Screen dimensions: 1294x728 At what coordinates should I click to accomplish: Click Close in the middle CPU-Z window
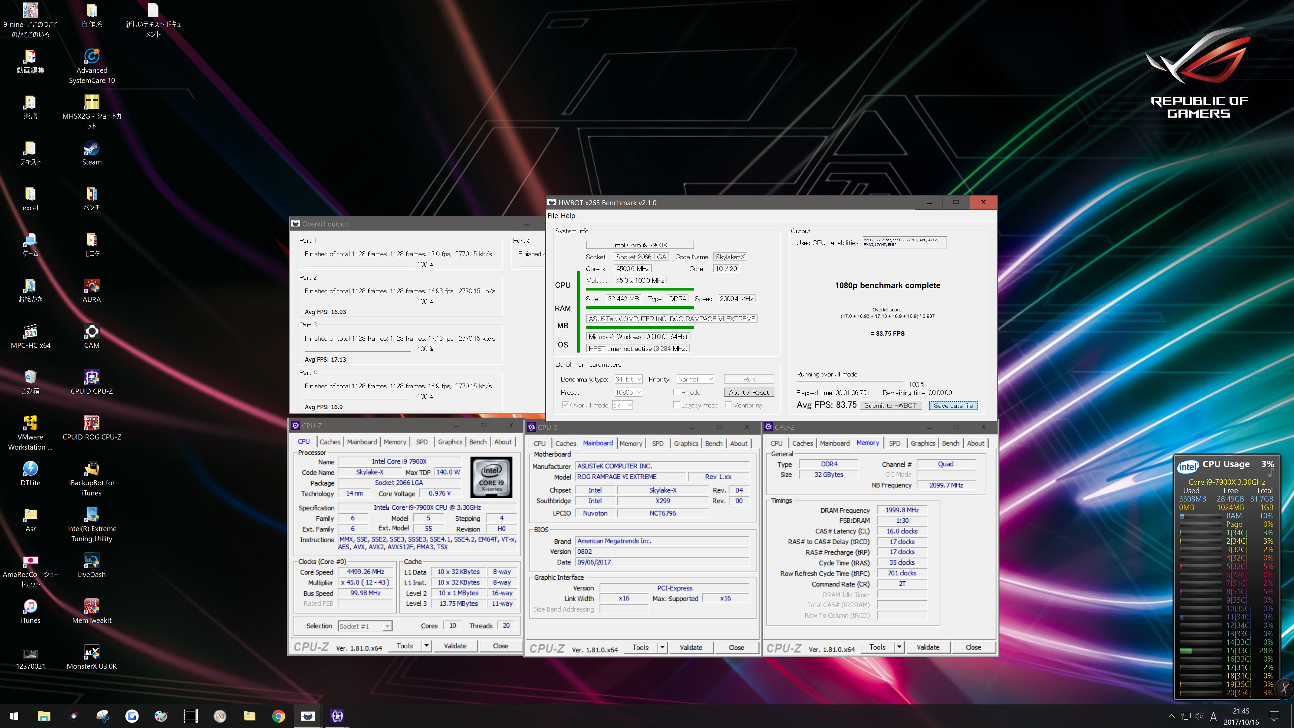point(736,647)
